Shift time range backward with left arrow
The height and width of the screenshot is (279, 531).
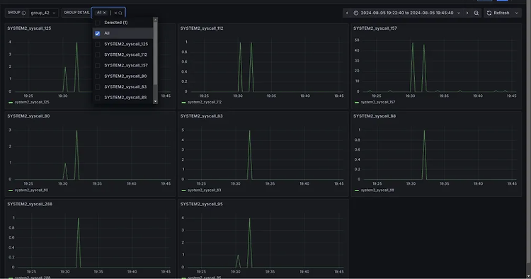click(347, 13)
